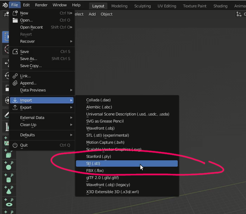Viewport: 246px width, 214px height.
Task: Click the New file icon
Action: coord(15,13)
